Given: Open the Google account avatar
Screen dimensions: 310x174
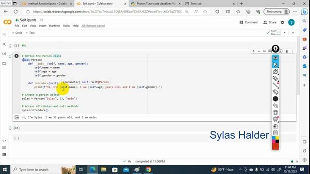Looking at the screenshot, I should click(291, 22).
